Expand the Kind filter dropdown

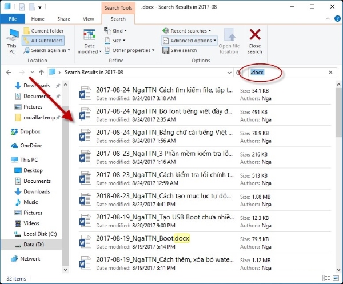[x=117, y=31]
